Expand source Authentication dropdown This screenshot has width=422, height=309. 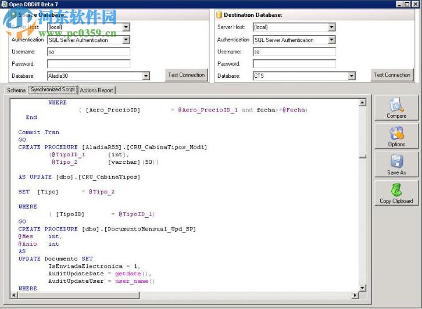point(126,40)
